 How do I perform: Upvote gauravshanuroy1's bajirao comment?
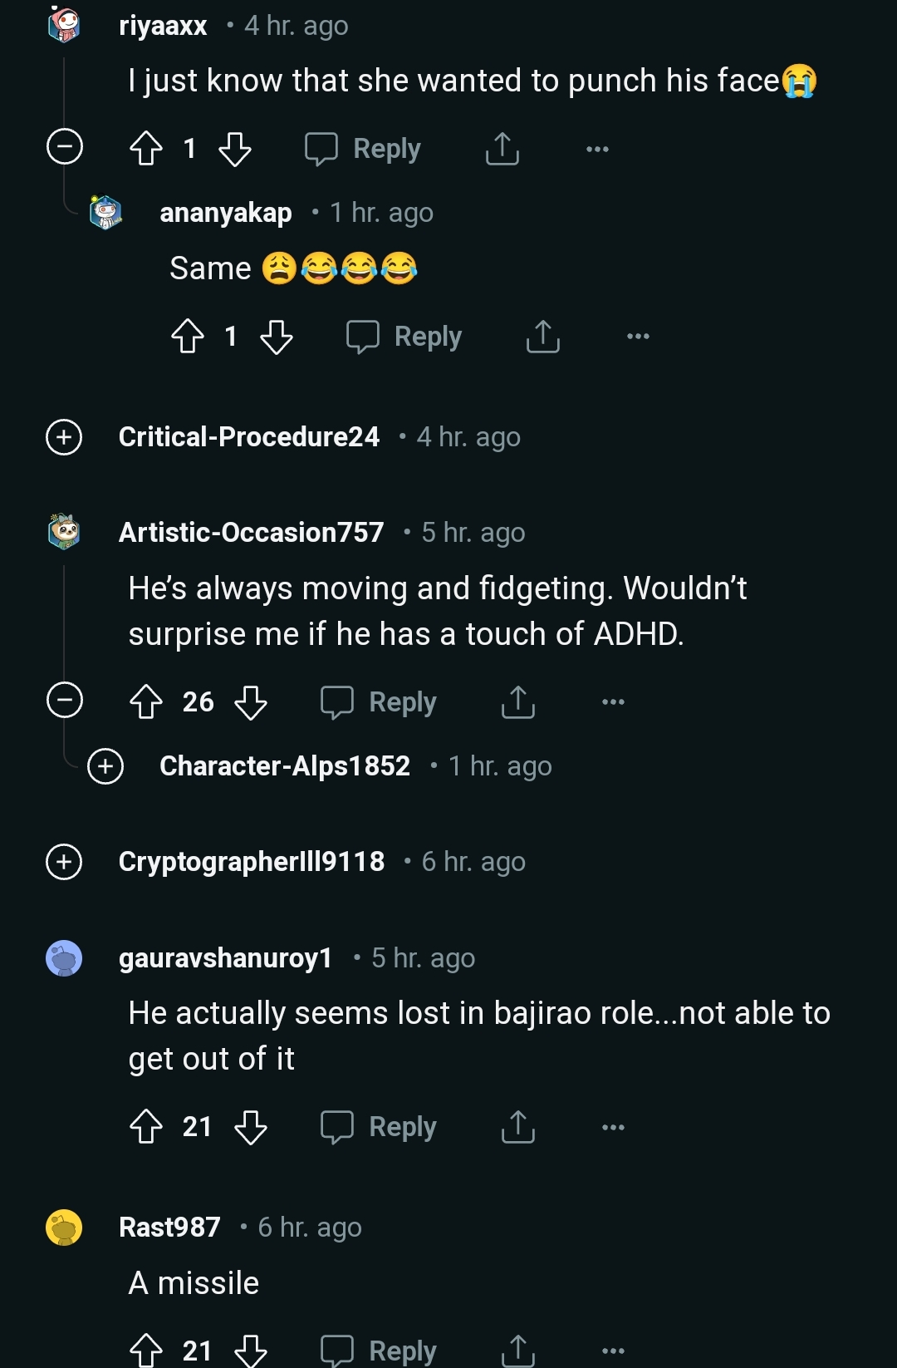click(x=146, y=1128)
